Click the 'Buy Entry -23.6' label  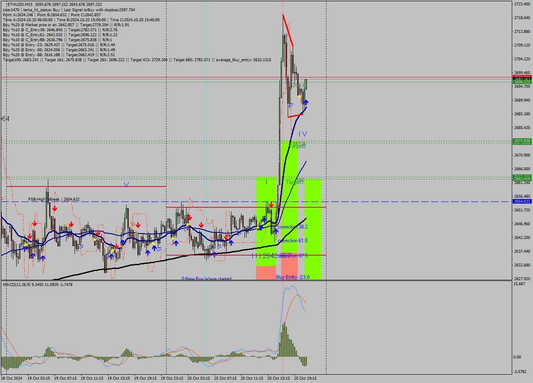[293, 277]
